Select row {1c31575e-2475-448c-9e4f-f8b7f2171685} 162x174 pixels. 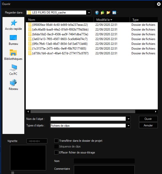[92, 49]
